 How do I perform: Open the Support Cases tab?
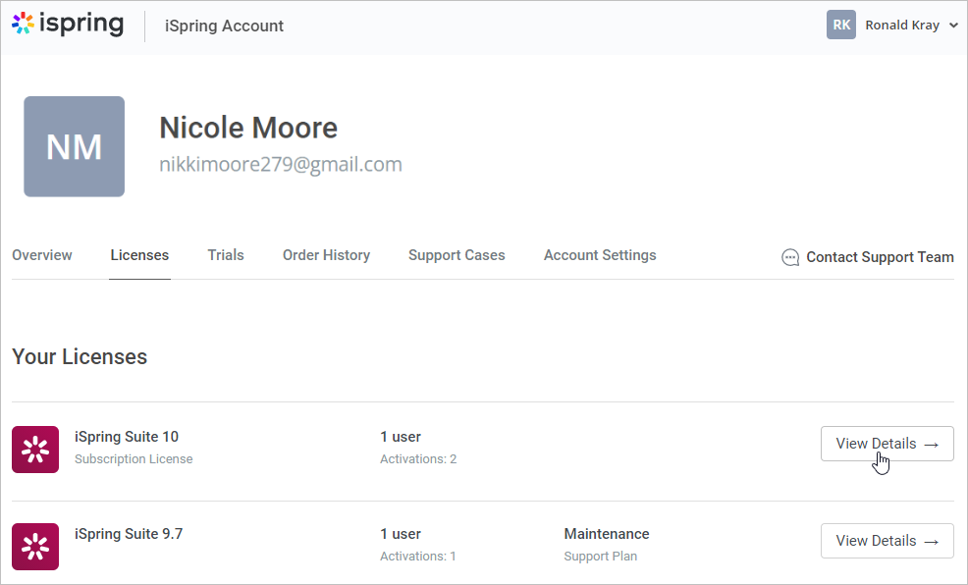(457, 255)
